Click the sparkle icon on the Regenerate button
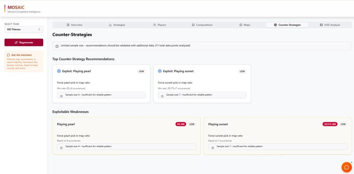The image size is (354, 174). (x=16, y=43)
